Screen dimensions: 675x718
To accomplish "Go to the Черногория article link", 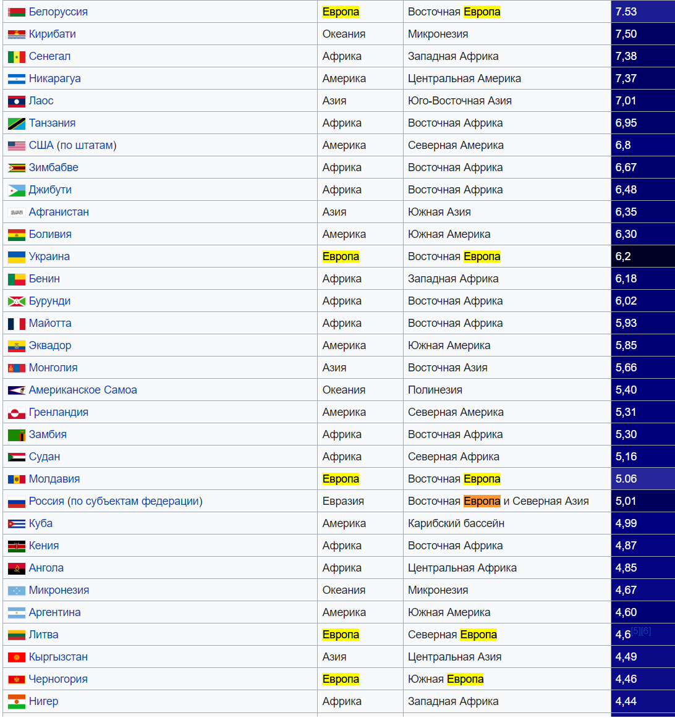I will pos(58,679).
